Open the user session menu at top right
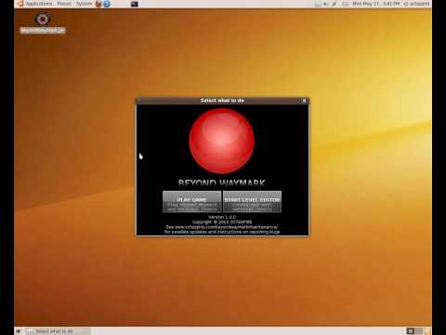The height and width of the screenshot is (335, 446). 417,4
